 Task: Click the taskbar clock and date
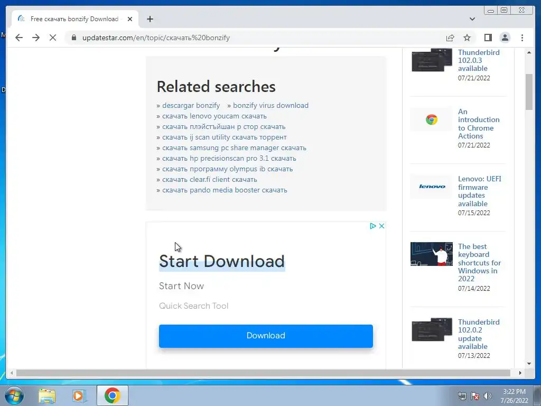click(x=514, y=396)
